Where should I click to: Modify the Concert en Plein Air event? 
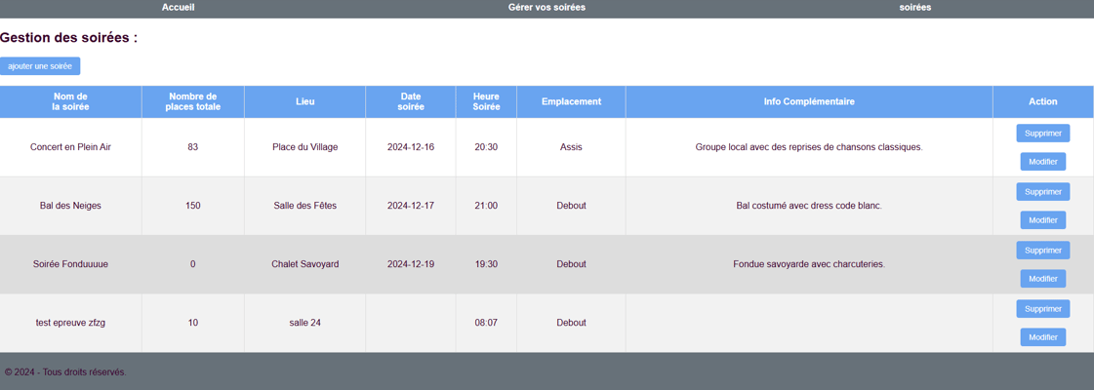pos(1043,162)
